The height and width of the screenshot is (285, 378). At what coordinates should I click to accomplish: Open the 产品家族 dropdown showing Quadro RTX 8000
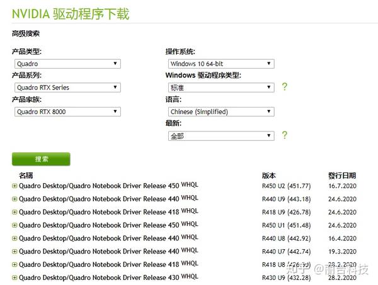point(67,112)
